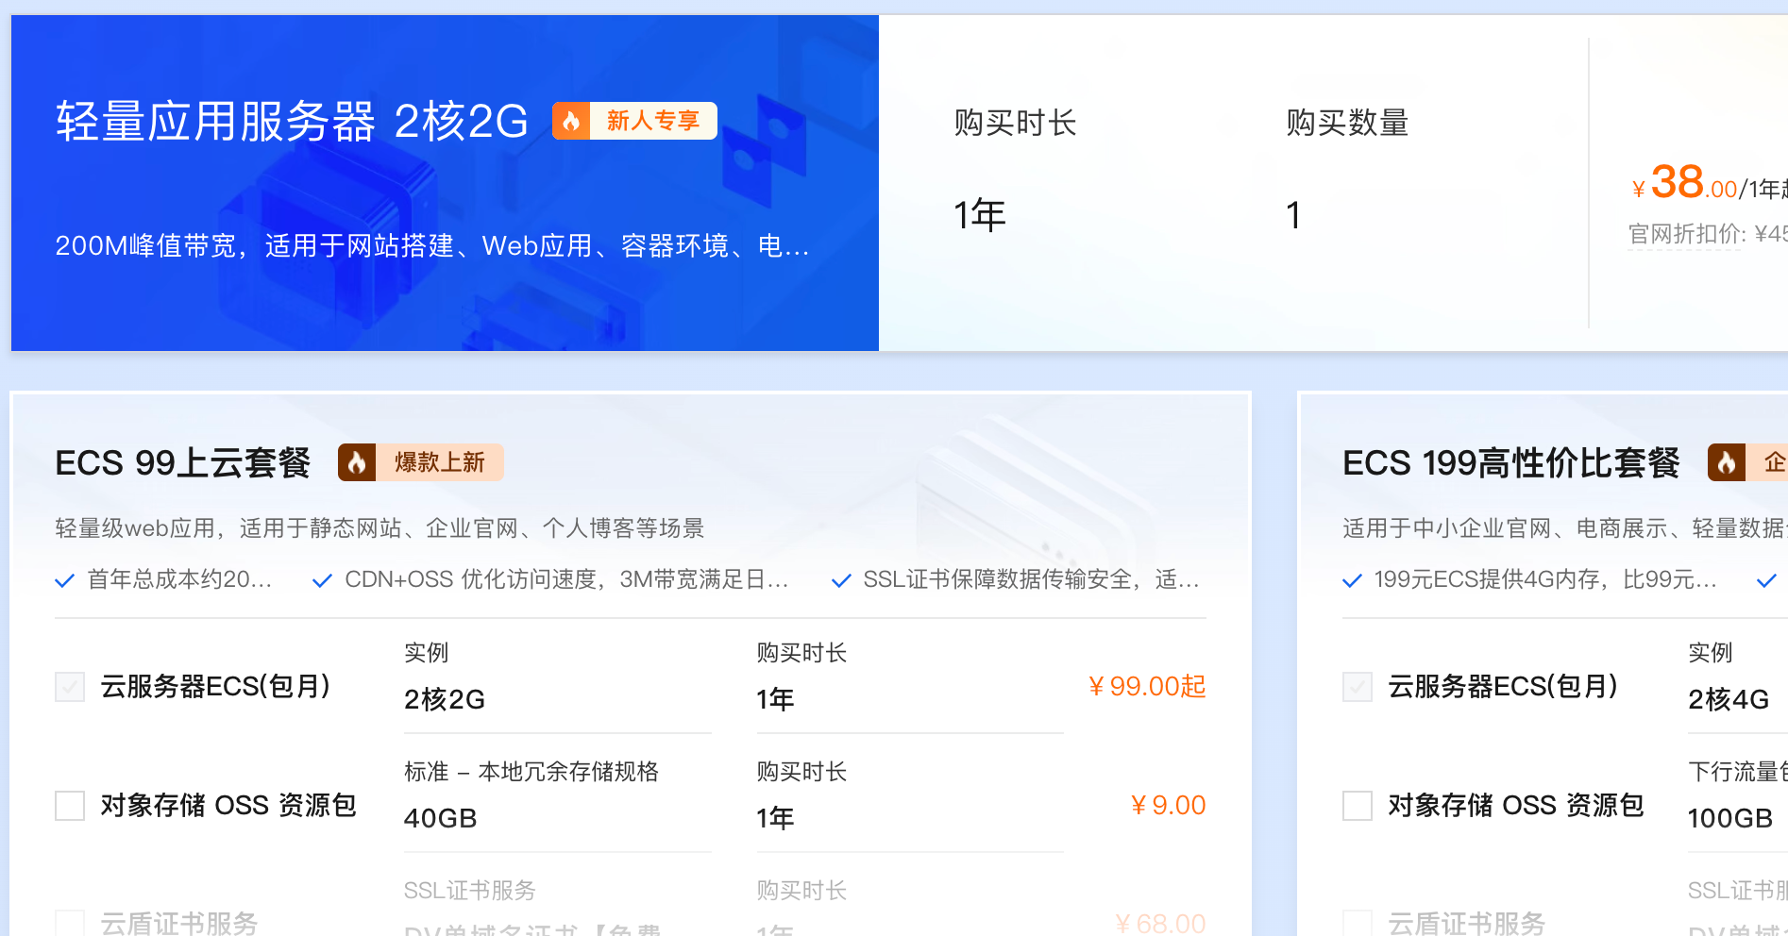Click the checkmark icon before 199元ECS提供4G内存

click(1351, 580)
